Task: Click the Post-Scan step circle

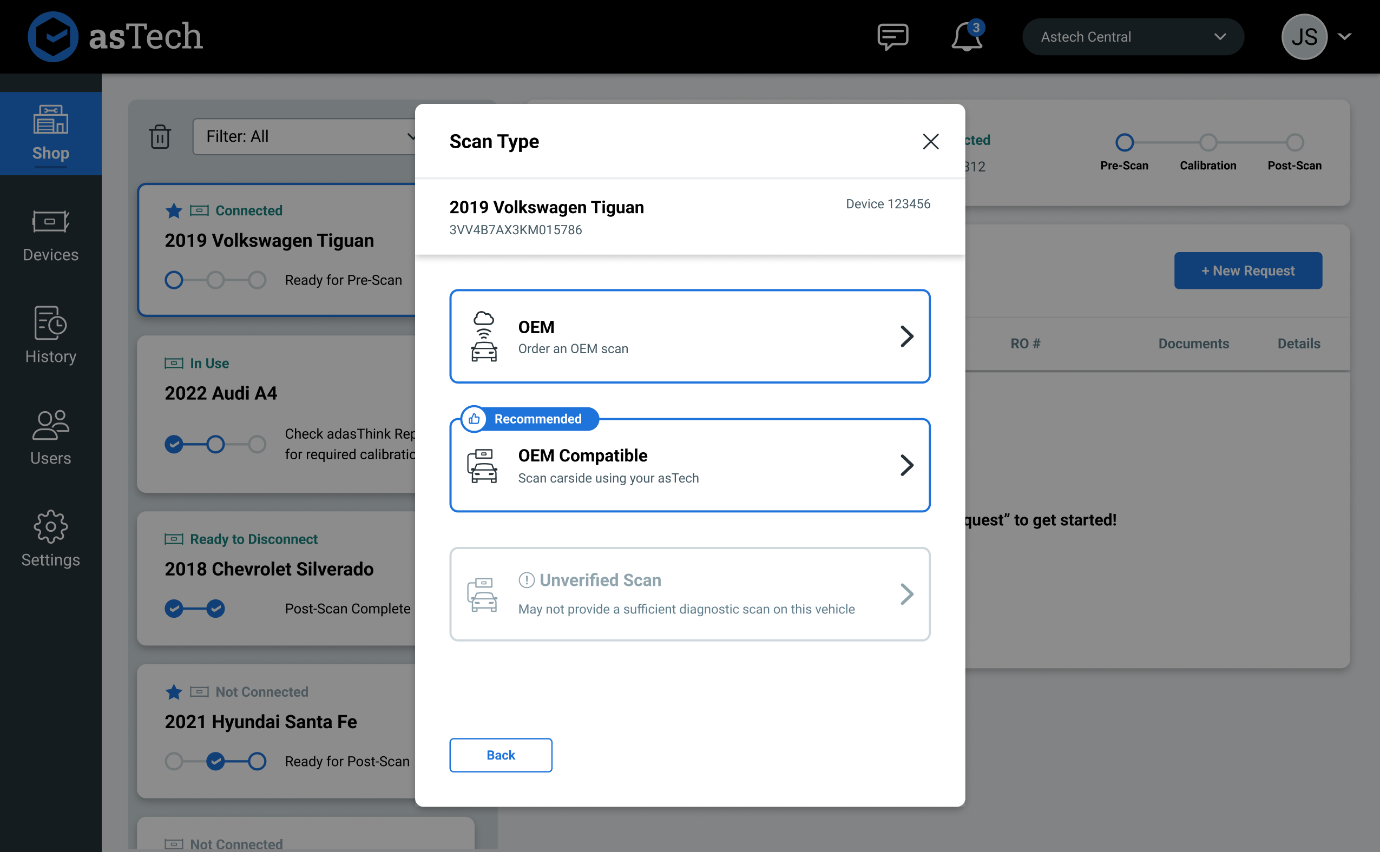Action: pyautogui.click(x=1295, y=143)
